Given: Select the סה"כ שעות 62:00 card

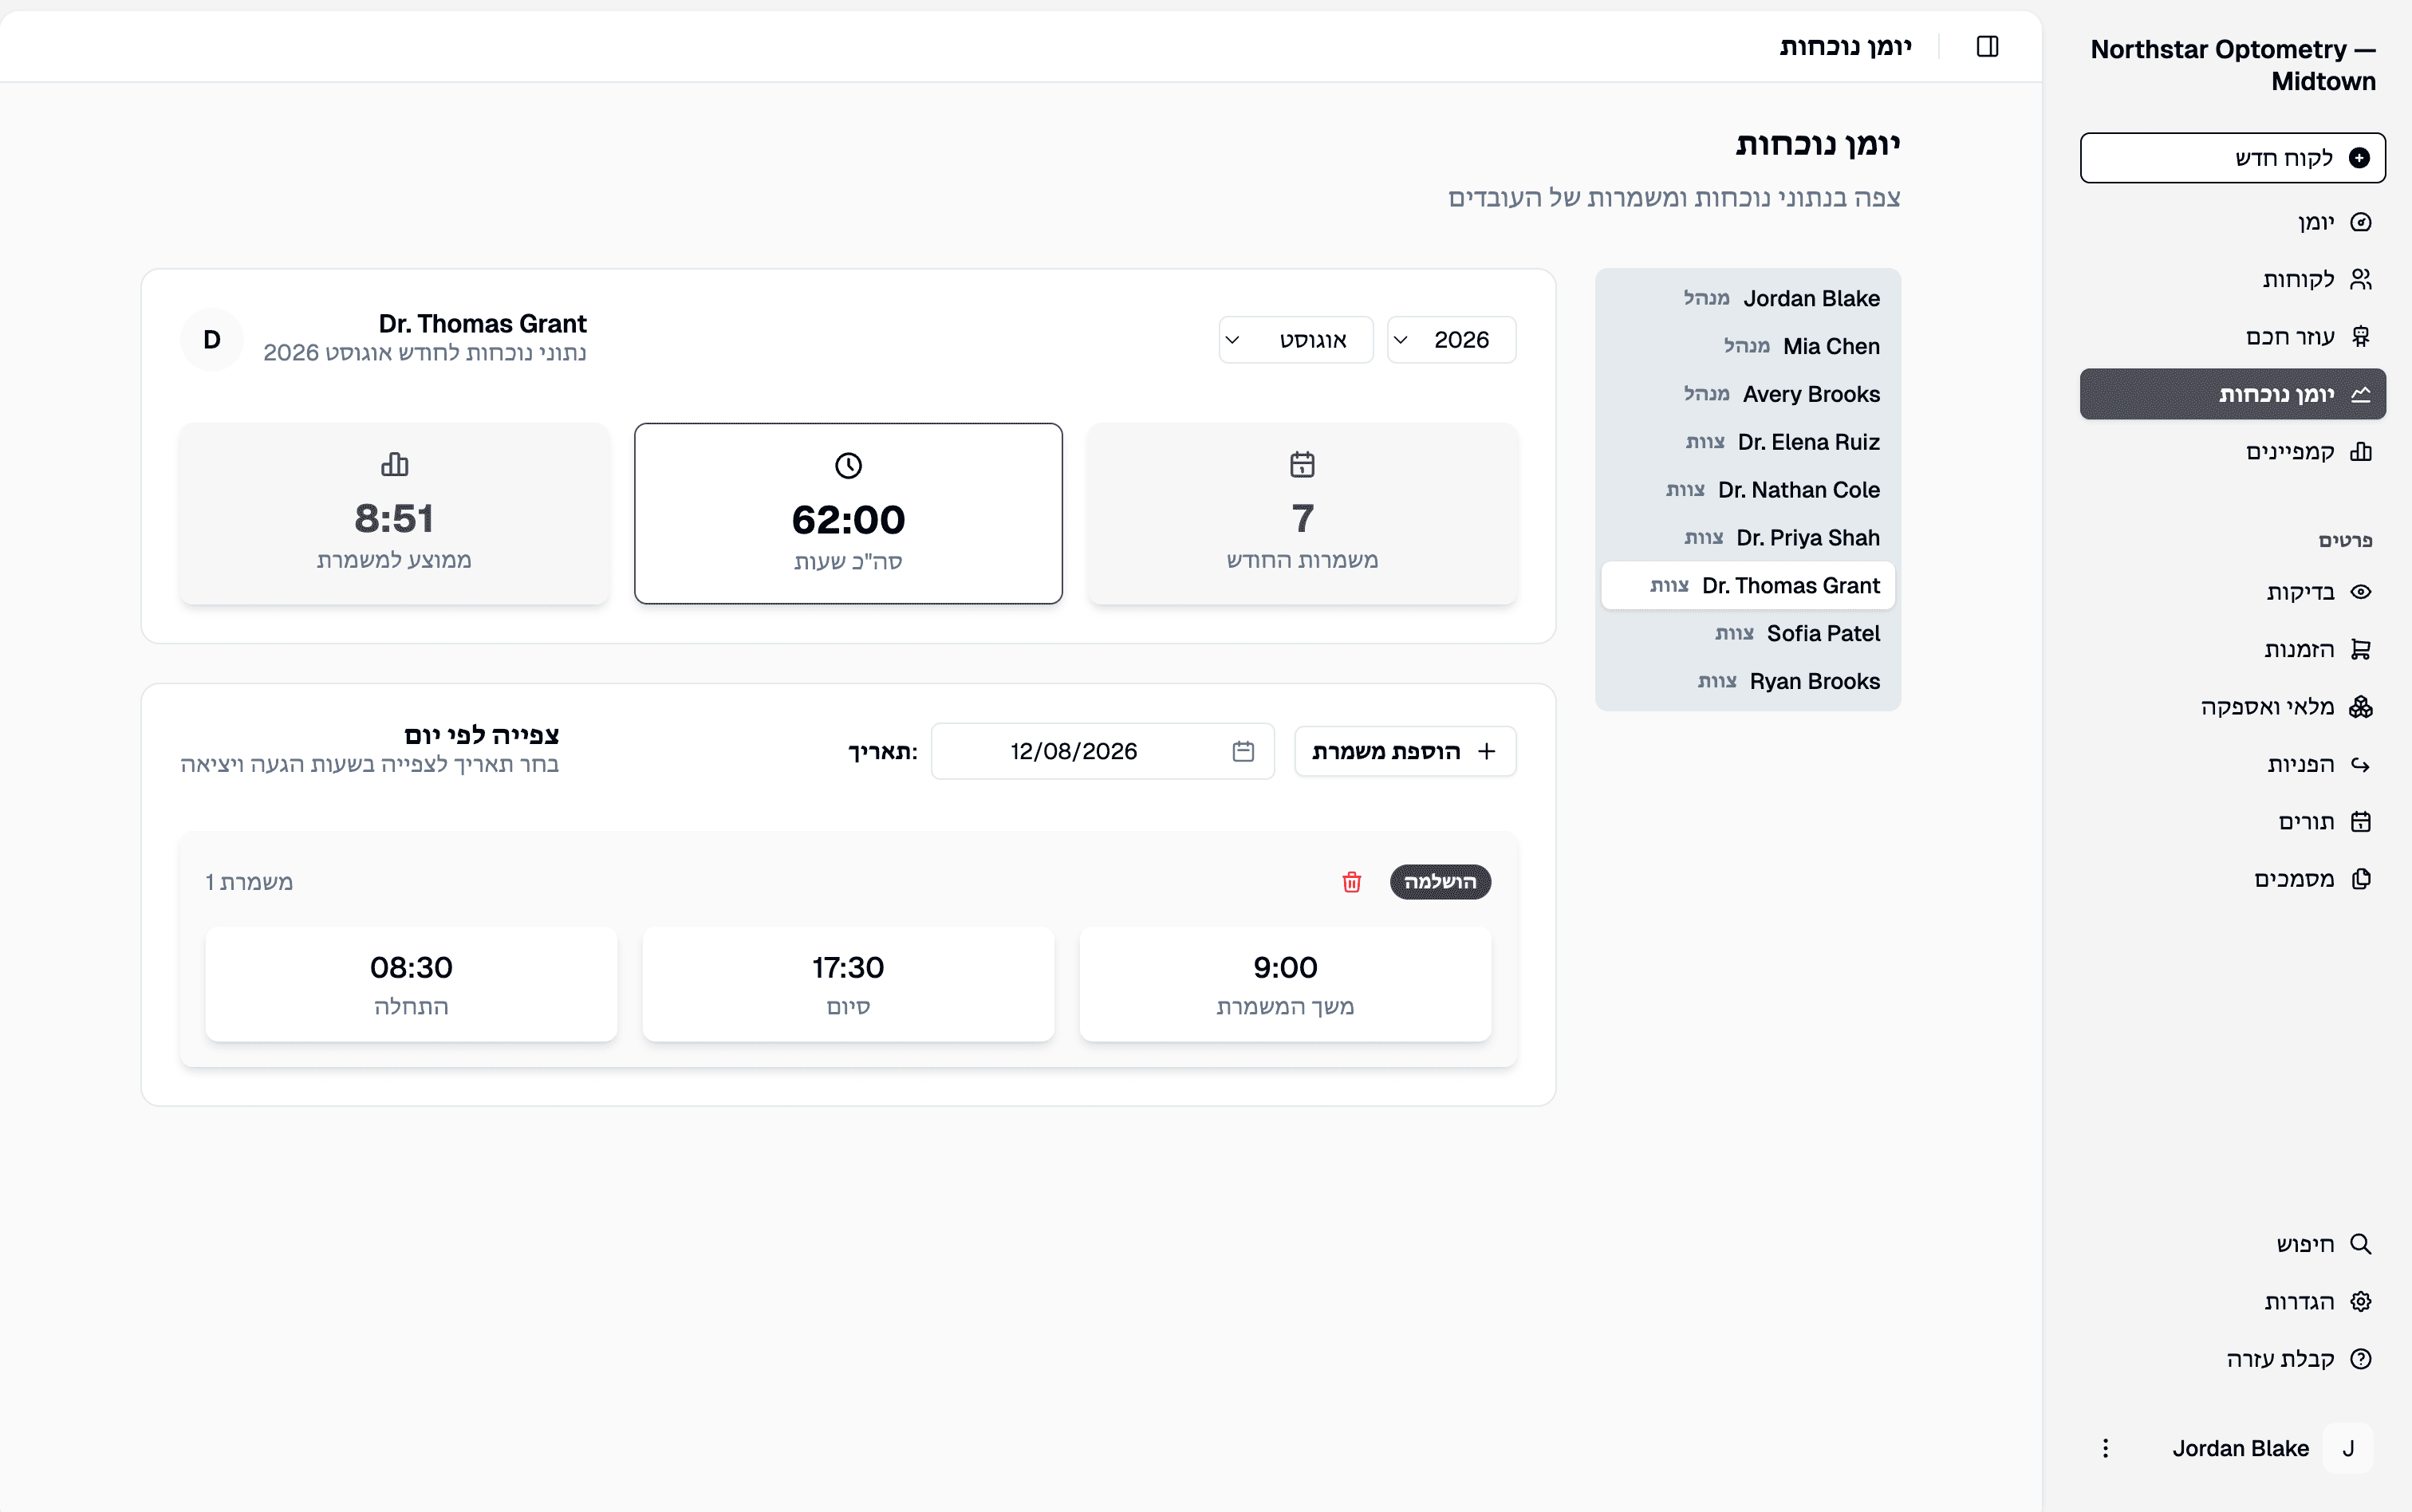Looking at the screenshot, I should coord(848,513).
